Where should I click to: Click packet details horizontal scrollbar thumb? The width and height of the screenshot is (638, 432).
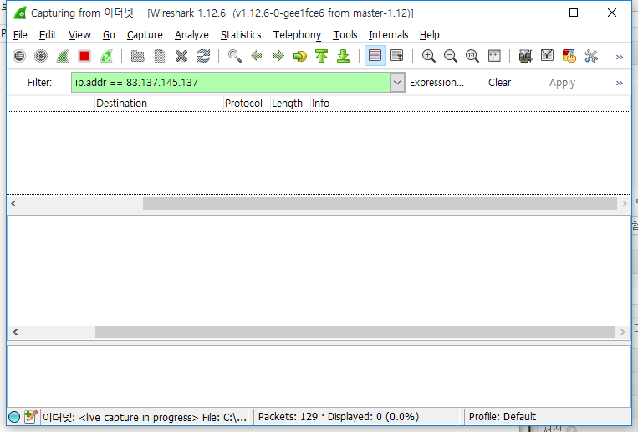[355, 333]
